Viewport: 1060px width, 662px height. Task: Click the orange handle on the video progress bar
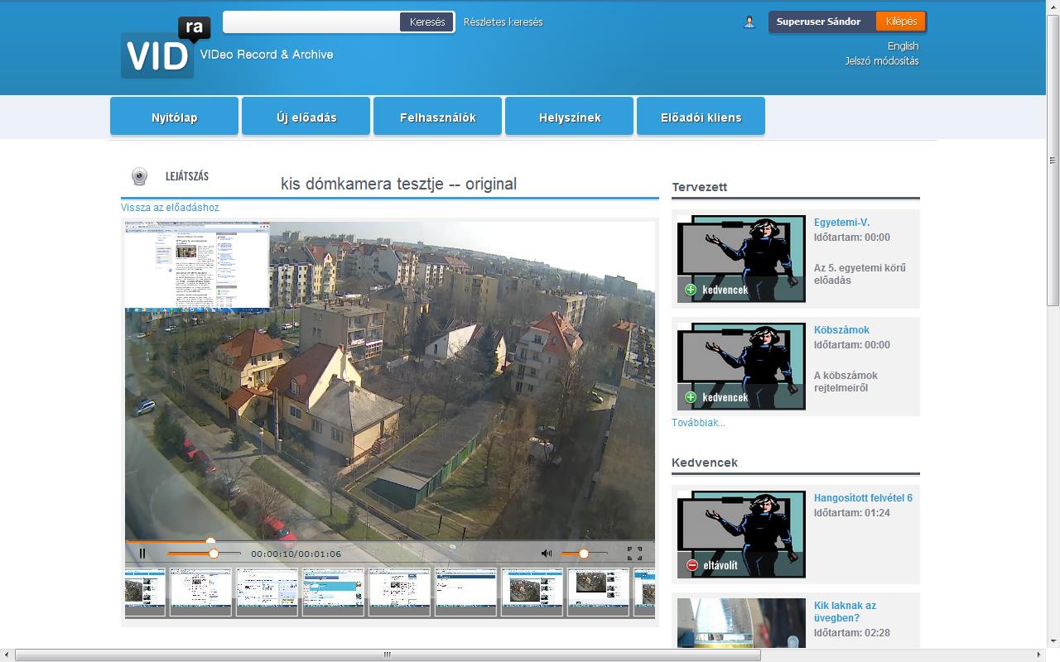point(210,542)
